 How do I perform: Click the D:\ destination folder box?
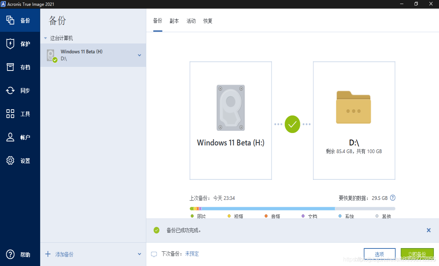point(354,121)
